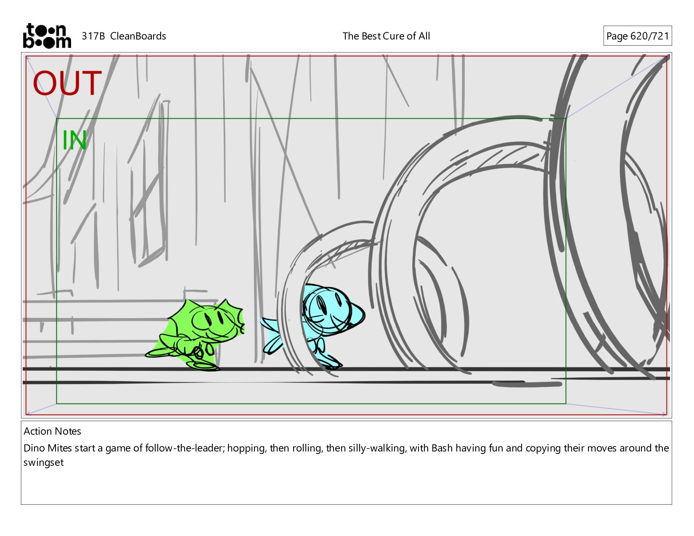The width and height of the screenshot is (694, 536).
Task: Click the title 'The Best Cure of All'
Action: (386, 36)
